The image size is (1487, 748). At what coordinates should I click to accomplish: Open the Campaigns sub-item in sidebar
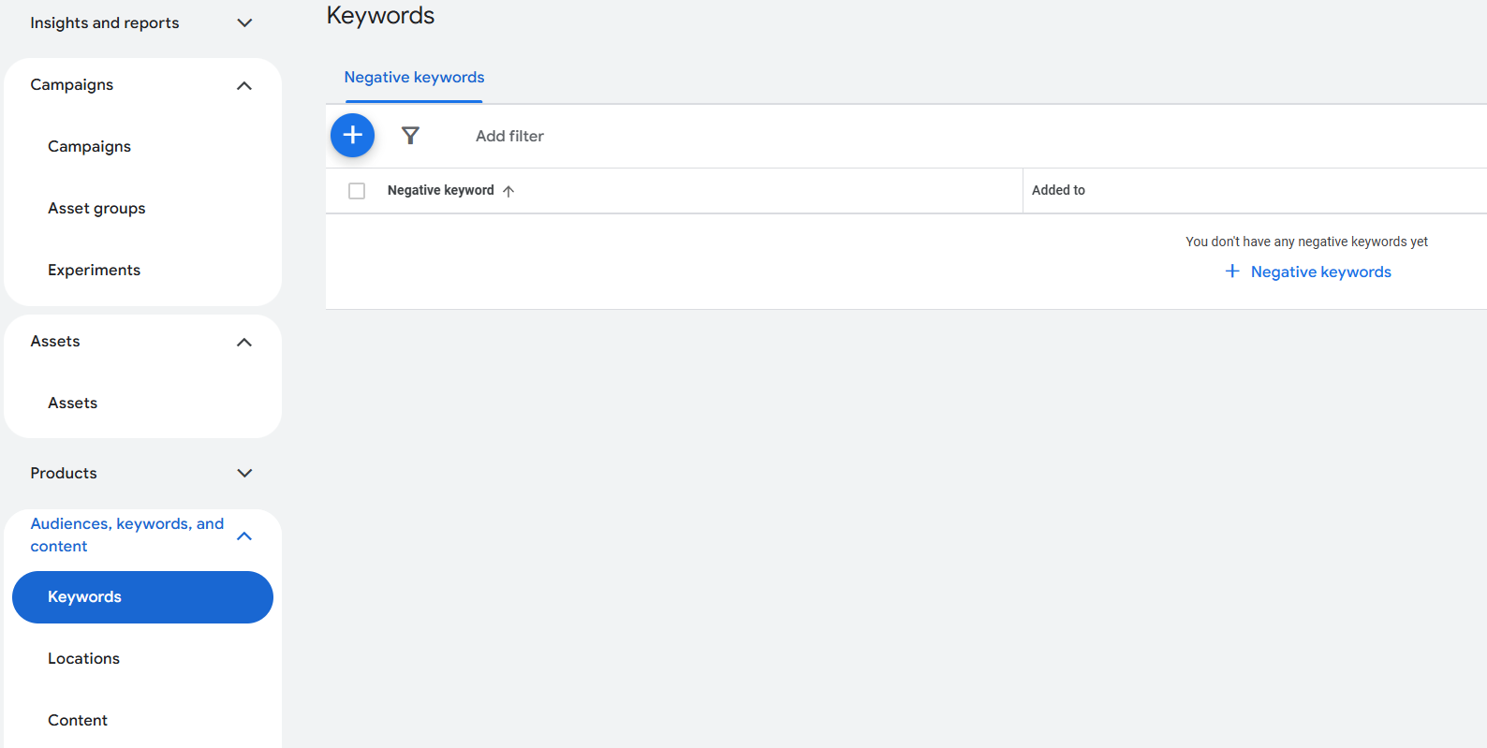89,147
